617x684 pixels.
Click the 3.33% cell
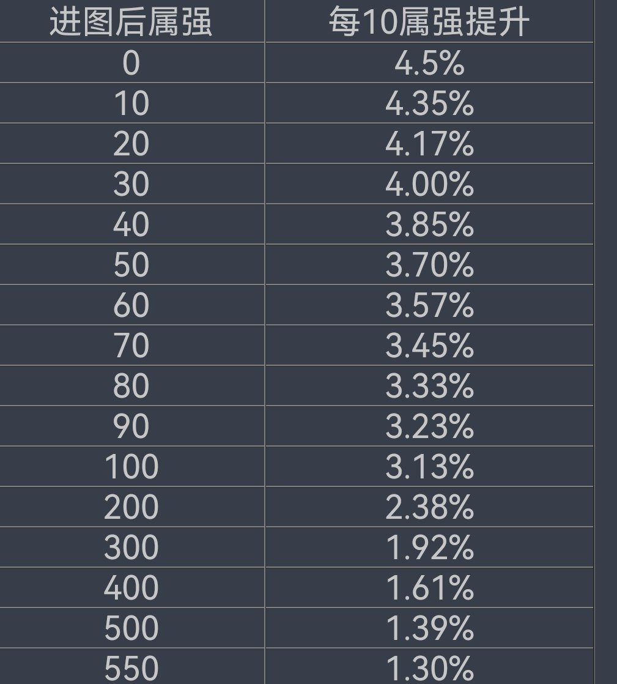429,386
